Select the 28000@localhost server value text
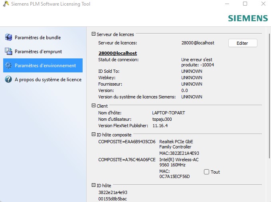271x202 pixels. pyautogui.click(x=198, y=43)
